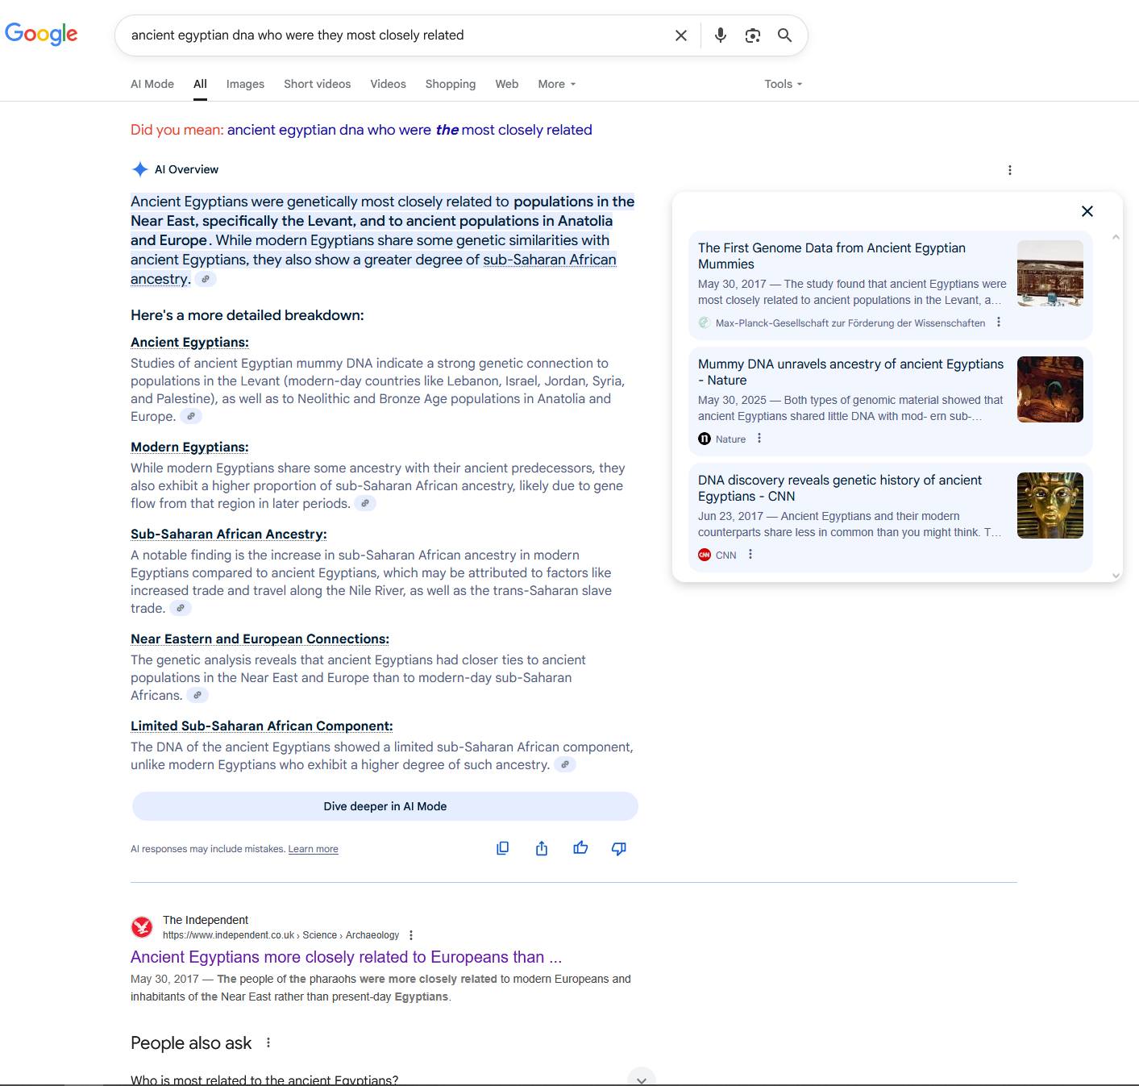Open options for The Independent result

coord(411,935)
